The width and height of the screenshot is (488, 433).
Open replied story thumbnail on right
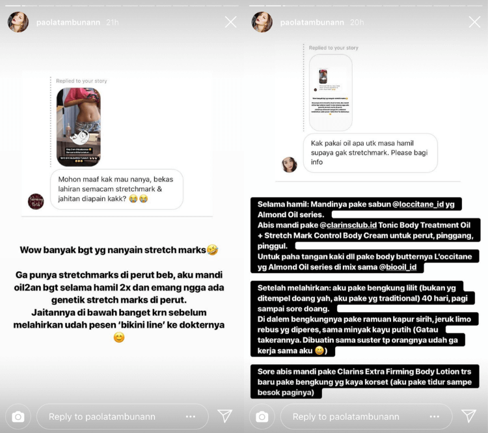(331, 92)
